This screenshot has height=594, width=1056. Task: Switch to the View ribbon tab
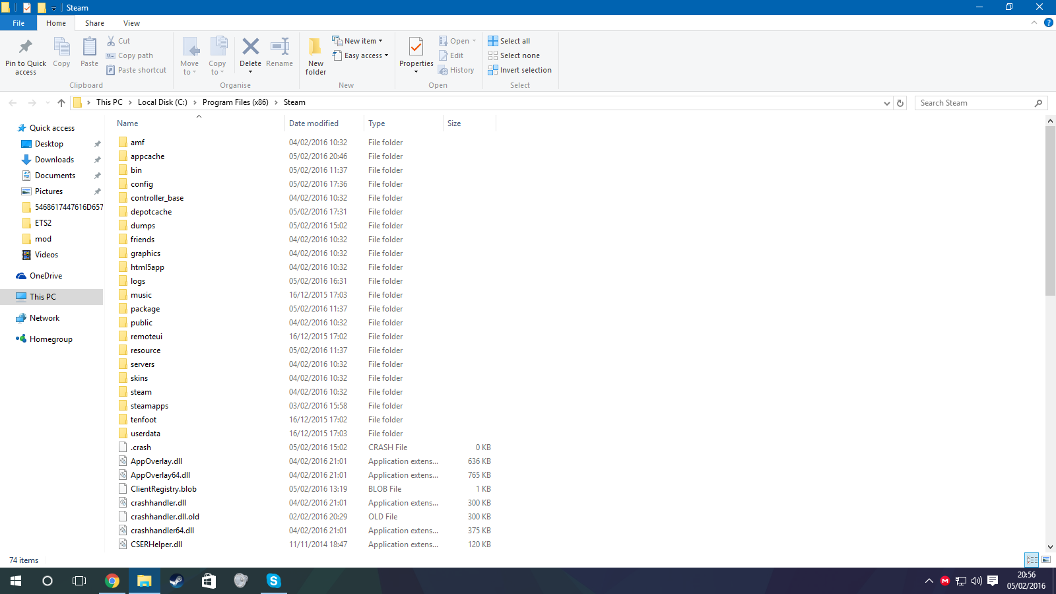(131, 23)
